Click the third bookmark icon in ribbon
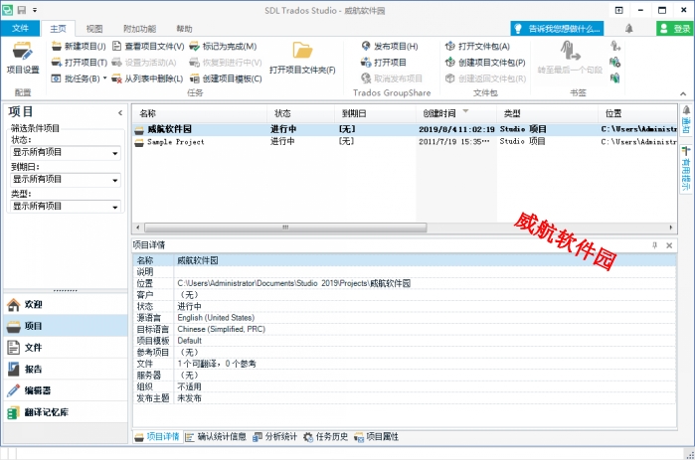Image resolution: width=695 pixels, height=460 pixels. tap(614, 78)
